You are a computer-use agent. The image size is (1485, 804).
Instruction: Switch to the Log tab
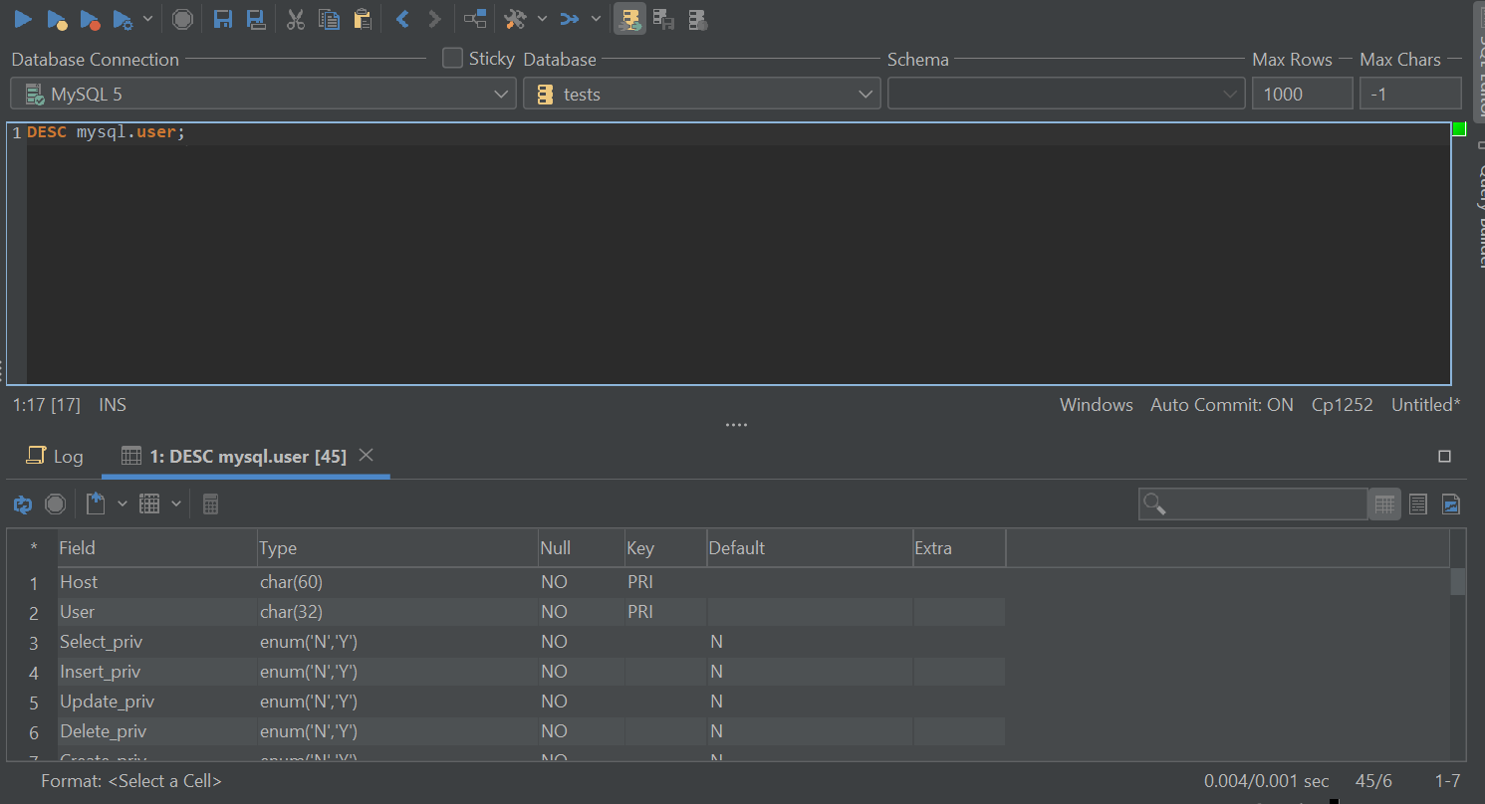pyautogui.click(x=55, y=456)
